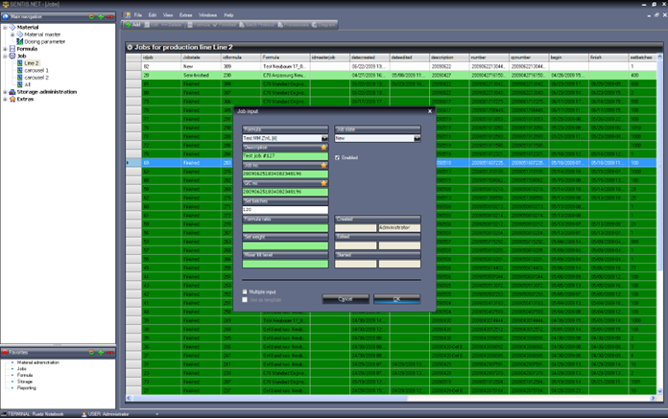This screenshot has width=668, height=419.
Task: Open the Formula dropdown in Job input
Action: pyautogui.click(x=324, y=139)
